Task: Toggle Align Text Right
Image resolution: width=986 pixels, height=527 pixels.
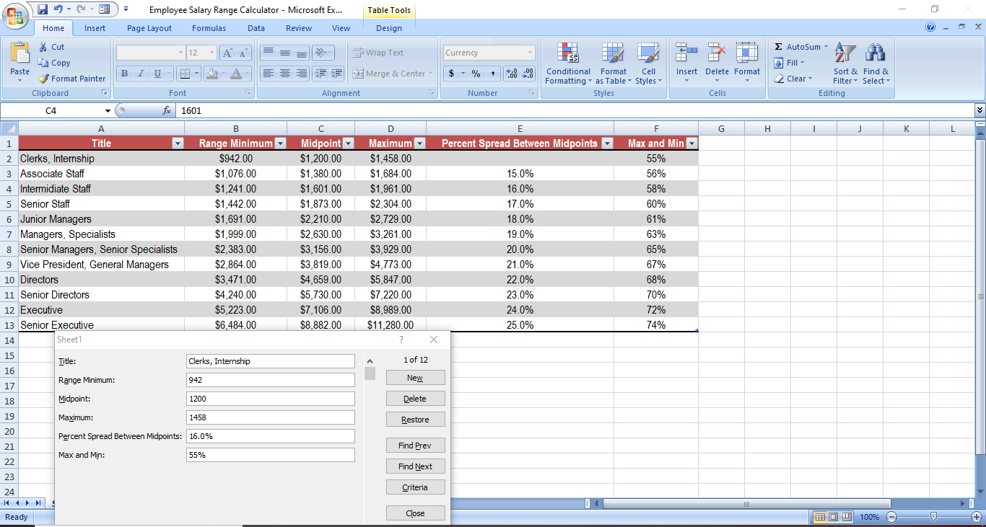Action: pos(302,74)
